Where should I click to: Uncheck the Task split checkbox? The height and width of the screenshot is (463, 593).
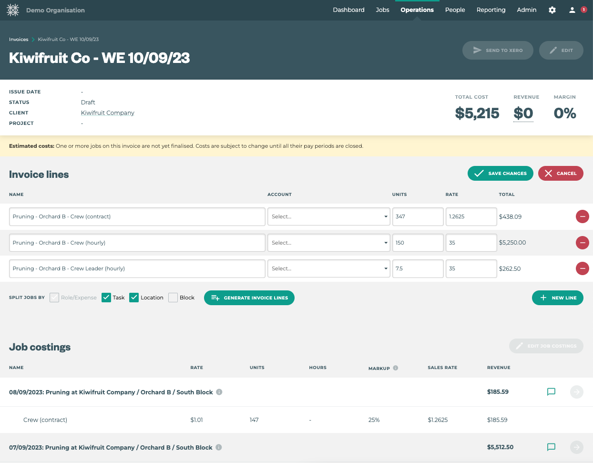tap(106, 298)
